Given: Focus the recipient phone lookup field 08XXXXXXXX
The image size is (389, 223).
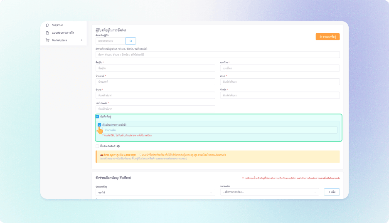Looking at the screenshot, I should pyautogui.click(x=111, y=41).
